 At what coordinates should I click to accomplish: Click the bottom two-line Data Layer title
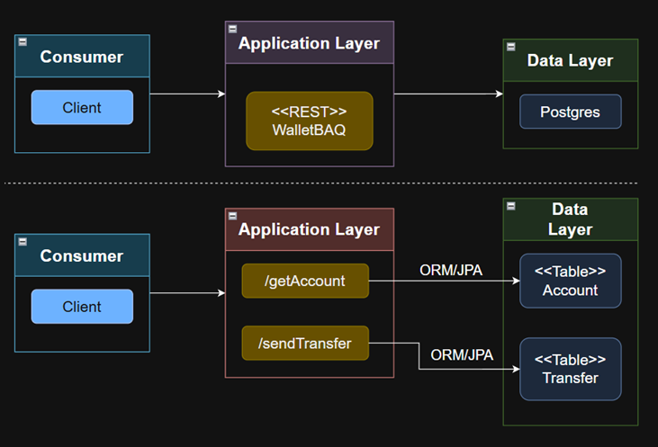click(x=571, y=219)
